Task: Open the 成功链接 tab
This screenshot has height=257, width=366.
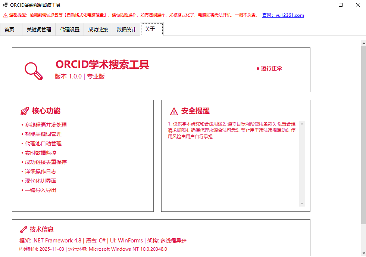Action: (98, 30)
